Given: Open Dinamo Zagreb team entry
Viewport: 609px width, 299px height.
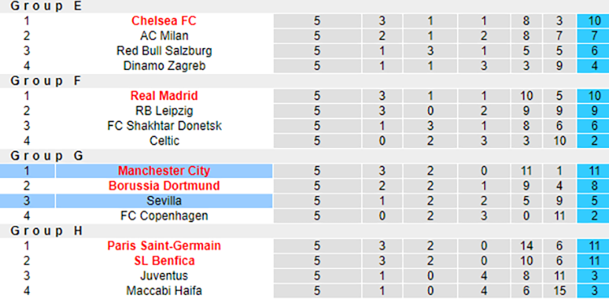Looking at the screenshot, I should 164,66.
